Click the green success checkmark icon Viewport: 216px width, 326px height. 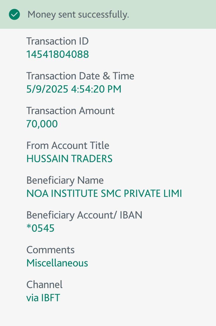(14, 15)
